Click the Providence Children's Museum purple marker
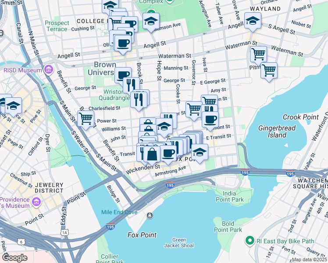 coord(36,202)
